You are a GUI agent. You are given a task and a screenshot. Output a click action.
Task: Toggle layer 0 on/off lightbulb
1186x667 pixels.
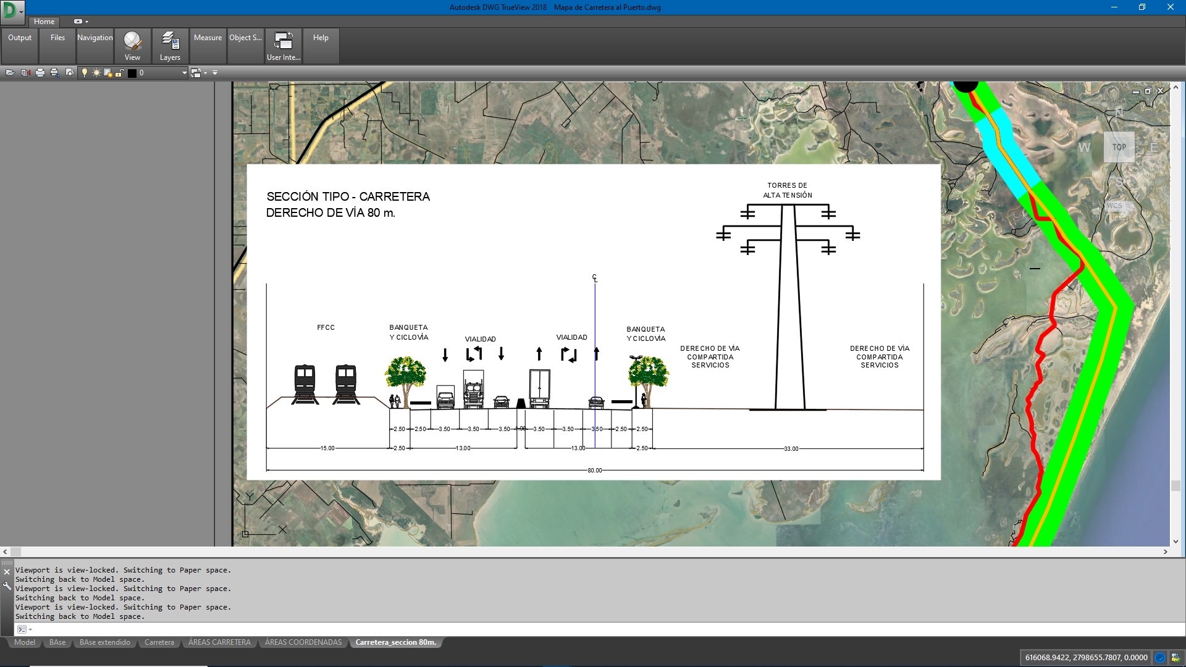tap(85, 73)
